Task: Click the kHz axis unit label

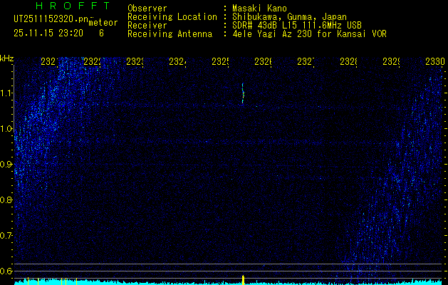Action: click(x=7, y=58)
